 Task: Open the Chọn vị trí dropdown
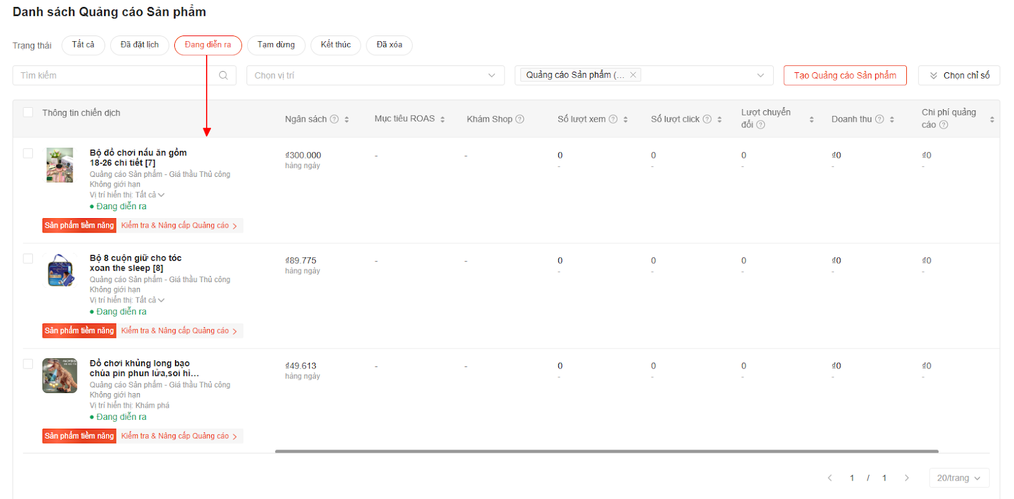375,75
